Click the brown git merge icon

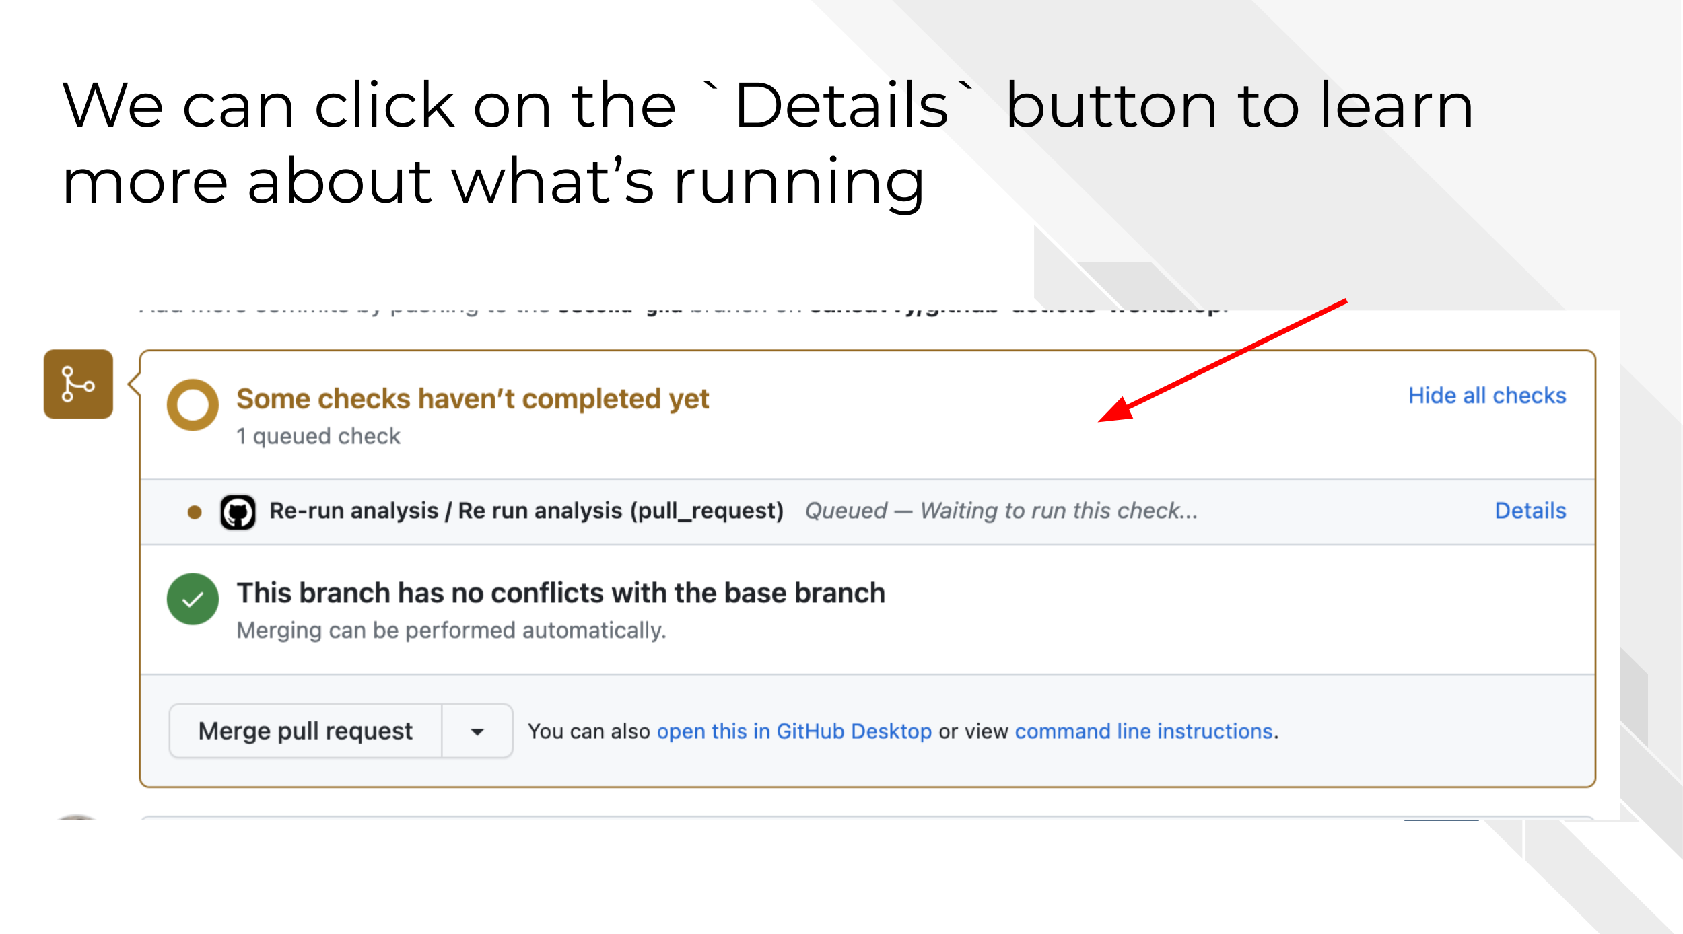pyautogui.click(x=78, y=384)
